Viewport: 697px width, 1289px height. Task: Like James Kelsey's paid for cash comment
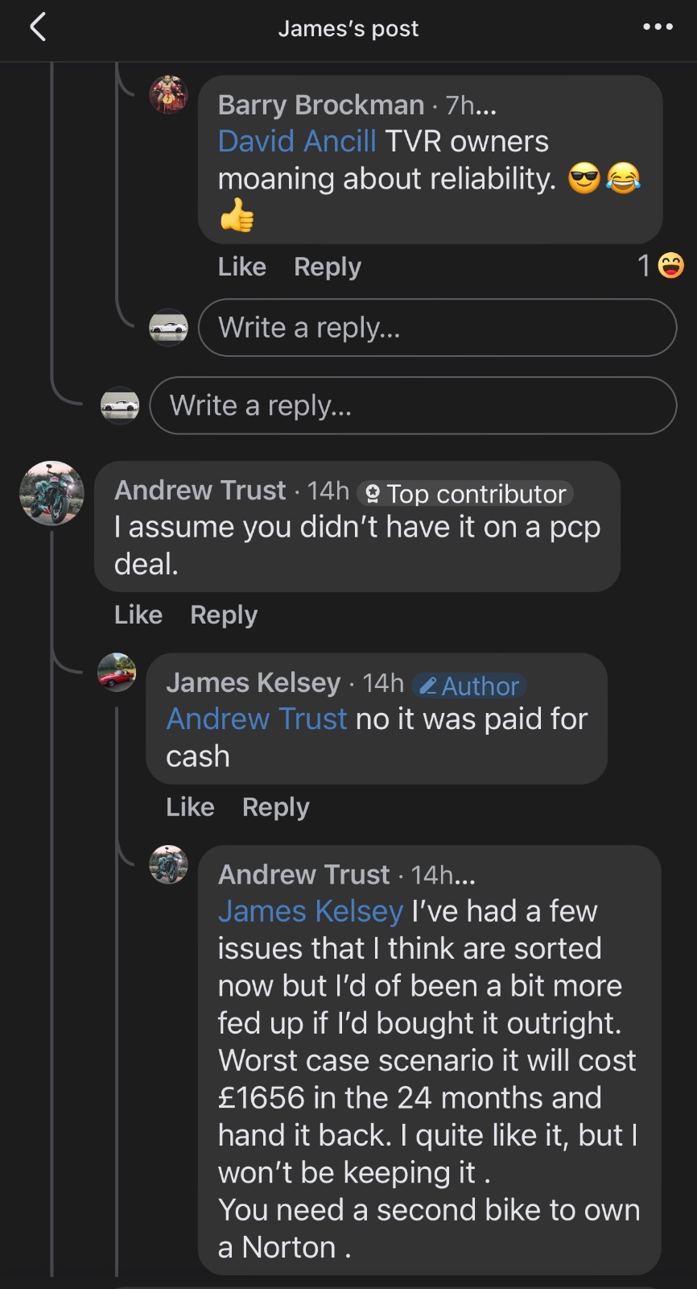(190, 807)
